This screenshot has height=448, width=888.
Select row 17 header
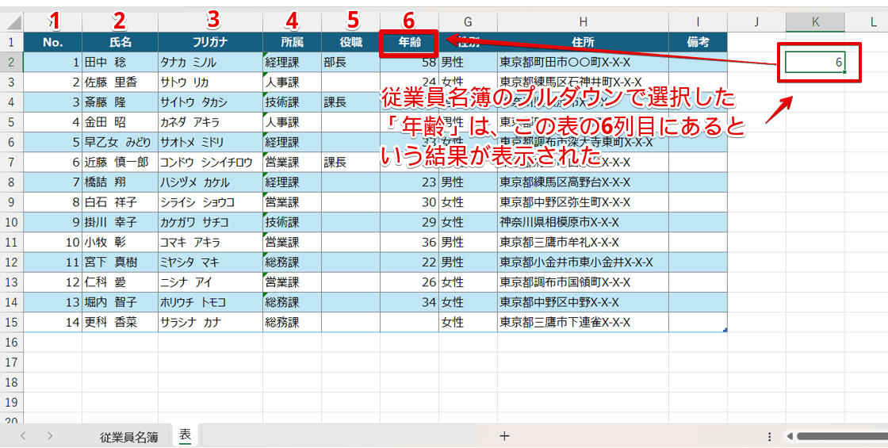[x=12, y=362]
